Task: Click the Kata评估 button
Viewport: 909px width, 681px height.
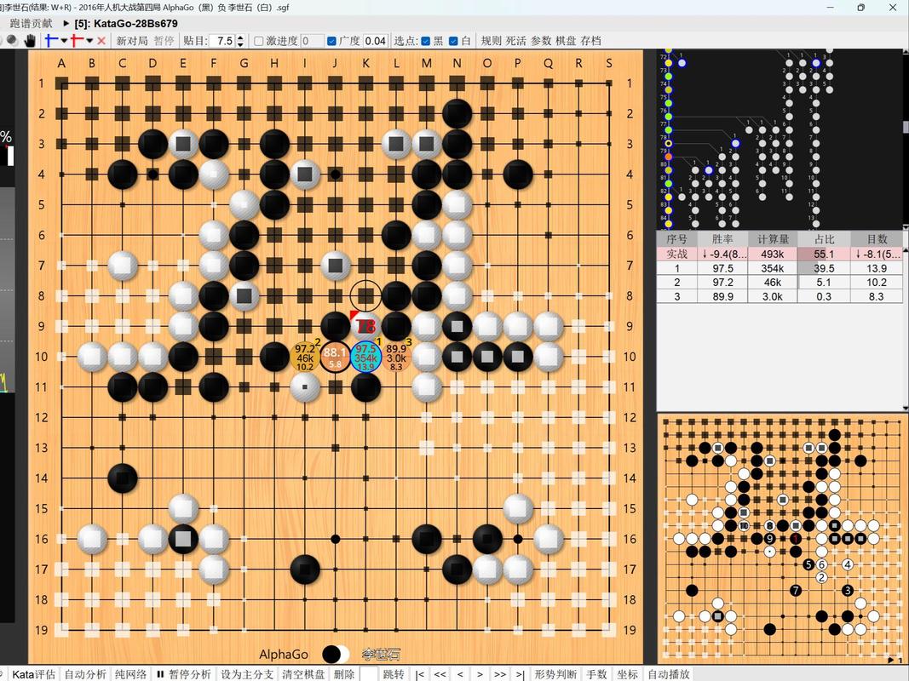Action: [33, 675]
